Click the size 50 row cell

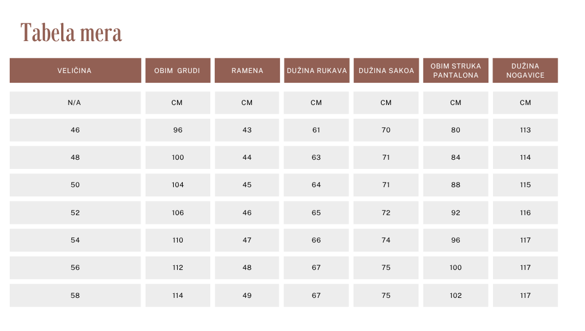point(75,185)
